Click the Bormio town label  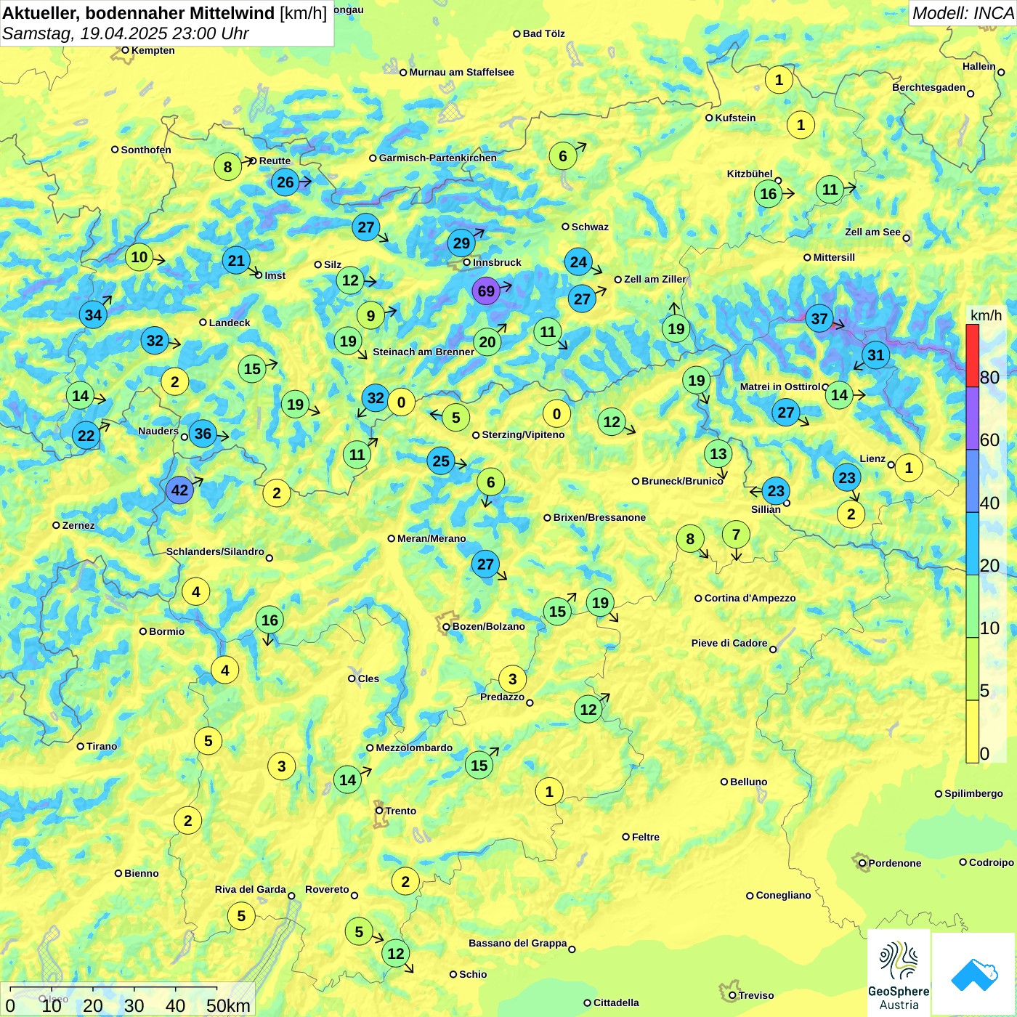coord(166,631)
